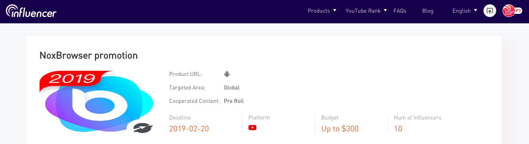Screen dimensions: 529x144
Task: Click the YouTube platform icon
Action: point(252,127)
